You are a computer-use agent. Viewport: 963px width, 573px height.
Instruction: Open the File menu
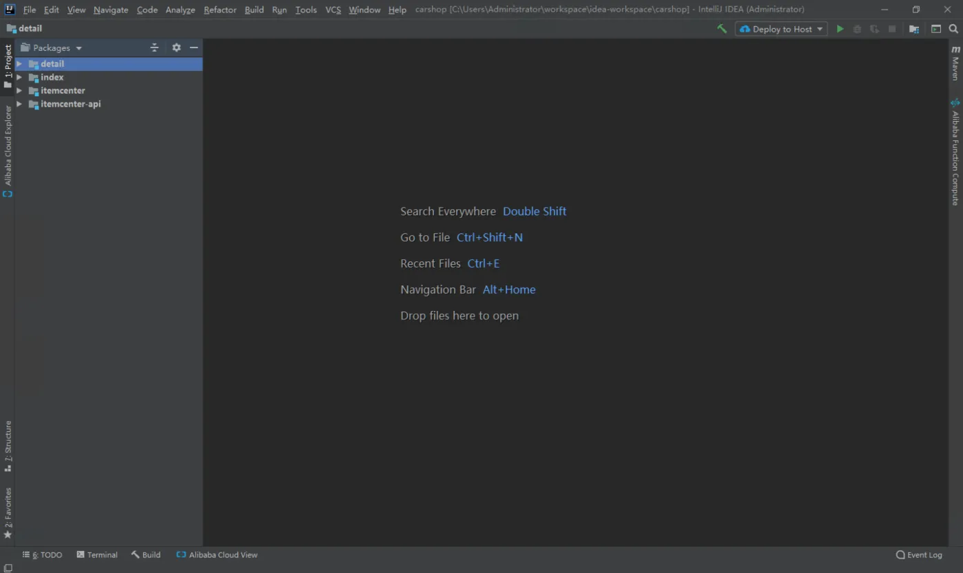(30, 10)
